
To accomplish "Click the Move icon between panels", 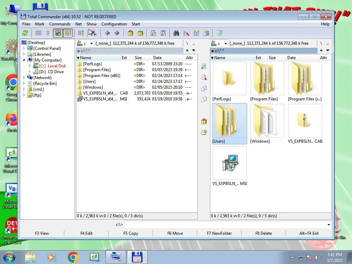I will click(204, 99).
